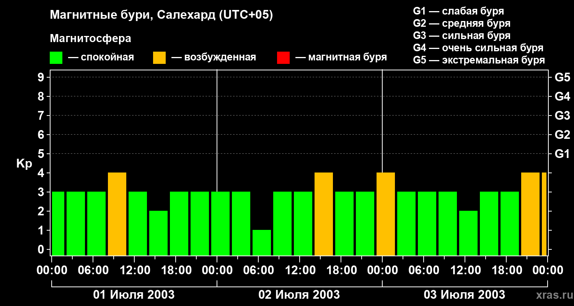
Task: Click the chart title 'Магнитные бури, Салехард (UTC+05)'
Action: (x=161, y=15)
